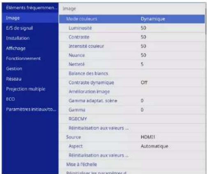Toggle Contraste dynamique setting
Image resolution: width=207 pixels, height=174 pixels.
pos(132,82)
